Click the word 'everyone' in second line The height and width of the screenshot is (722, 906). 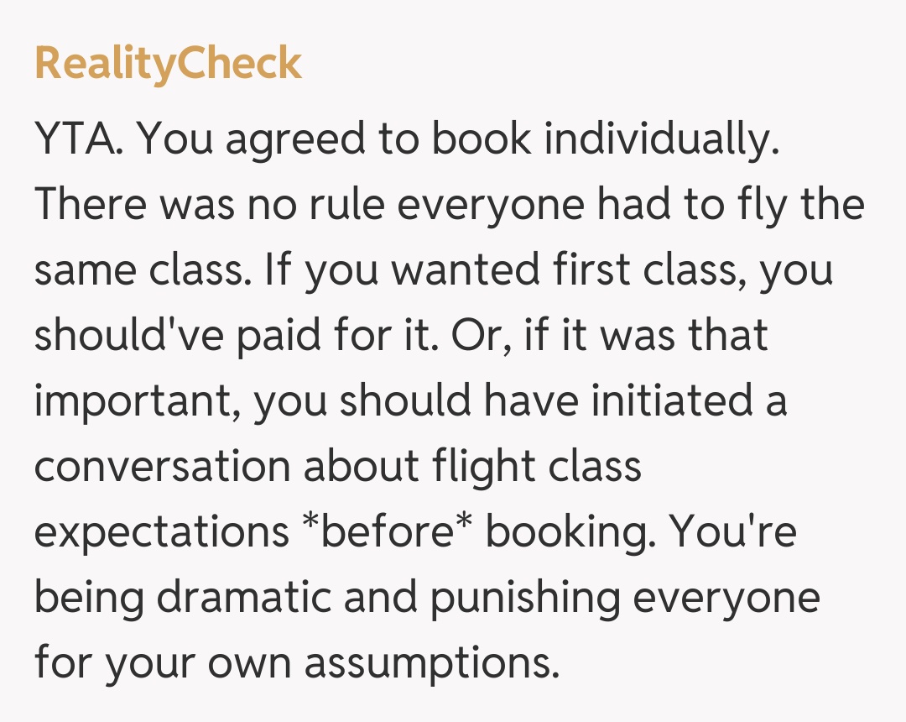click(491, 204)
